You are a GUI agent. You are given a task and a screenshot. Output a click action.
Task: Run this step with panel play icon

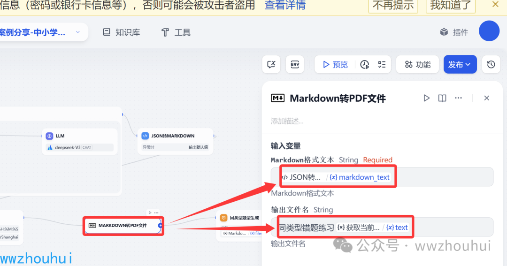click(x=426, y=98)
